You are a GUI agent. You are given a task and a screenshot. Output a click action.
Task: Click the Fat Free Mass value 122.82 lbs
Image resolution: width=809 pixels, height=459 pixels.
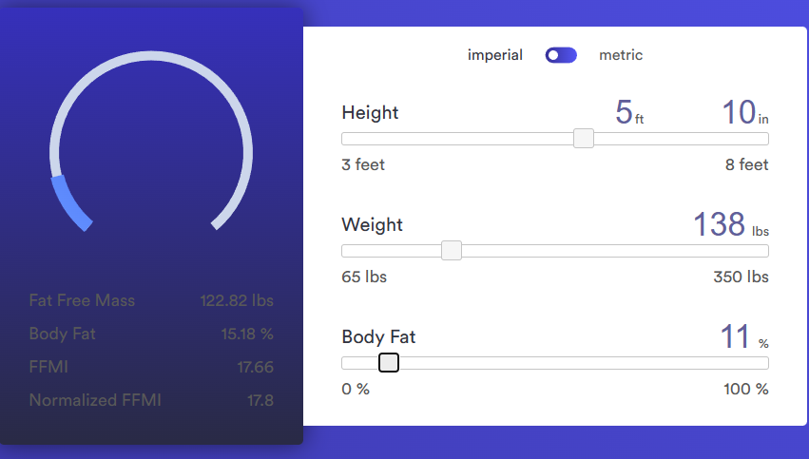[237, 300]
